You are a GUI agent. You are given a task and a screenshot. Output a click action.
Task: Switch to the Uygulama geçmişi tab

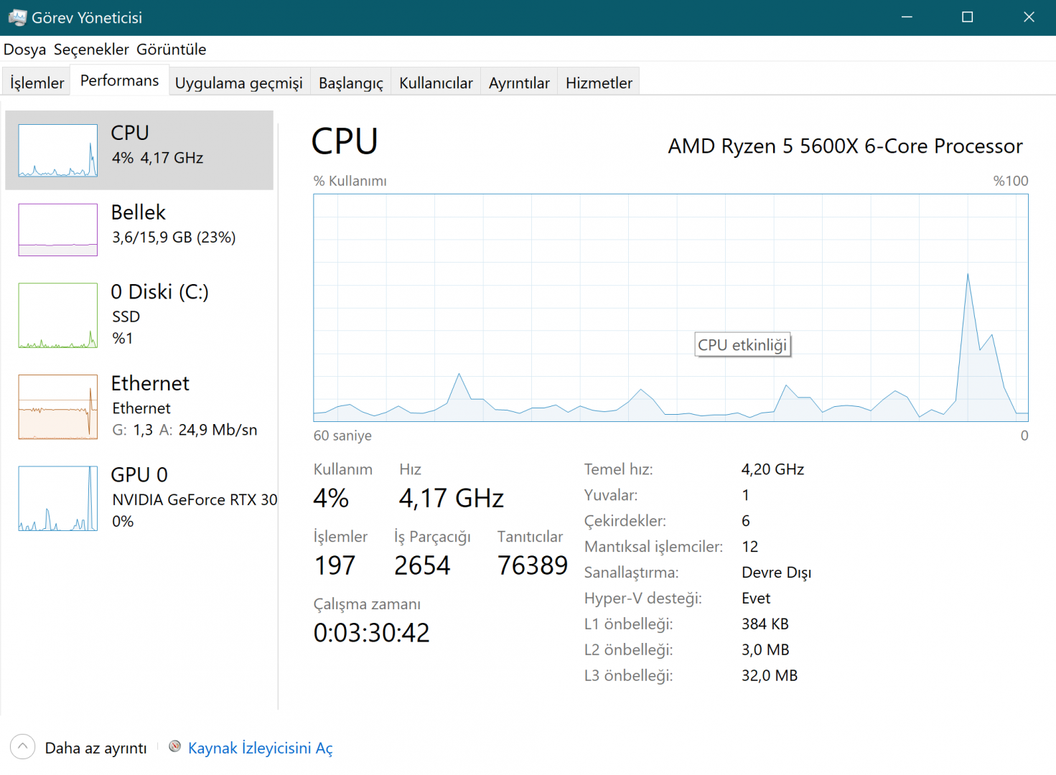click(238, 83)
